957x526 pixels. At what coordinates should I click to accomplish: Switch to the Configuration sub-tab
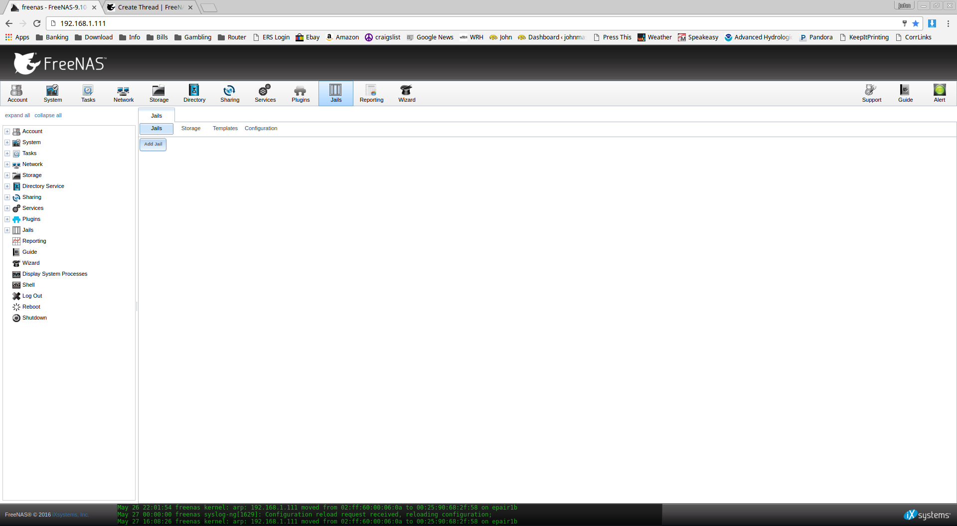coord(261,129)
